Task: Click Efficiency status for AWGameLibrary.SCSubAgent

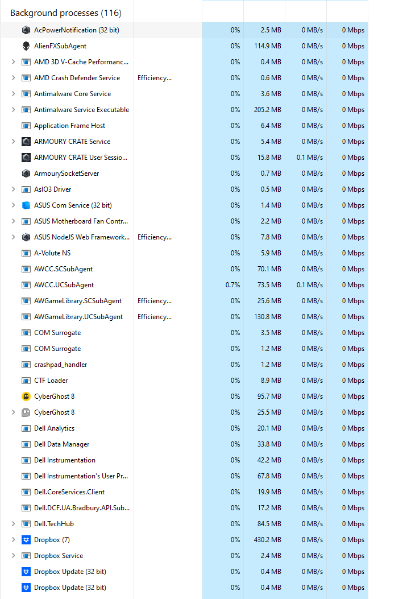Action: tap(155, 301)
